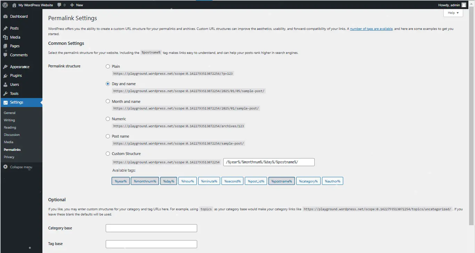This screenshot has height=253, width=475.
Task: Click the Media icon in sidebar
Action: (5, 37)
